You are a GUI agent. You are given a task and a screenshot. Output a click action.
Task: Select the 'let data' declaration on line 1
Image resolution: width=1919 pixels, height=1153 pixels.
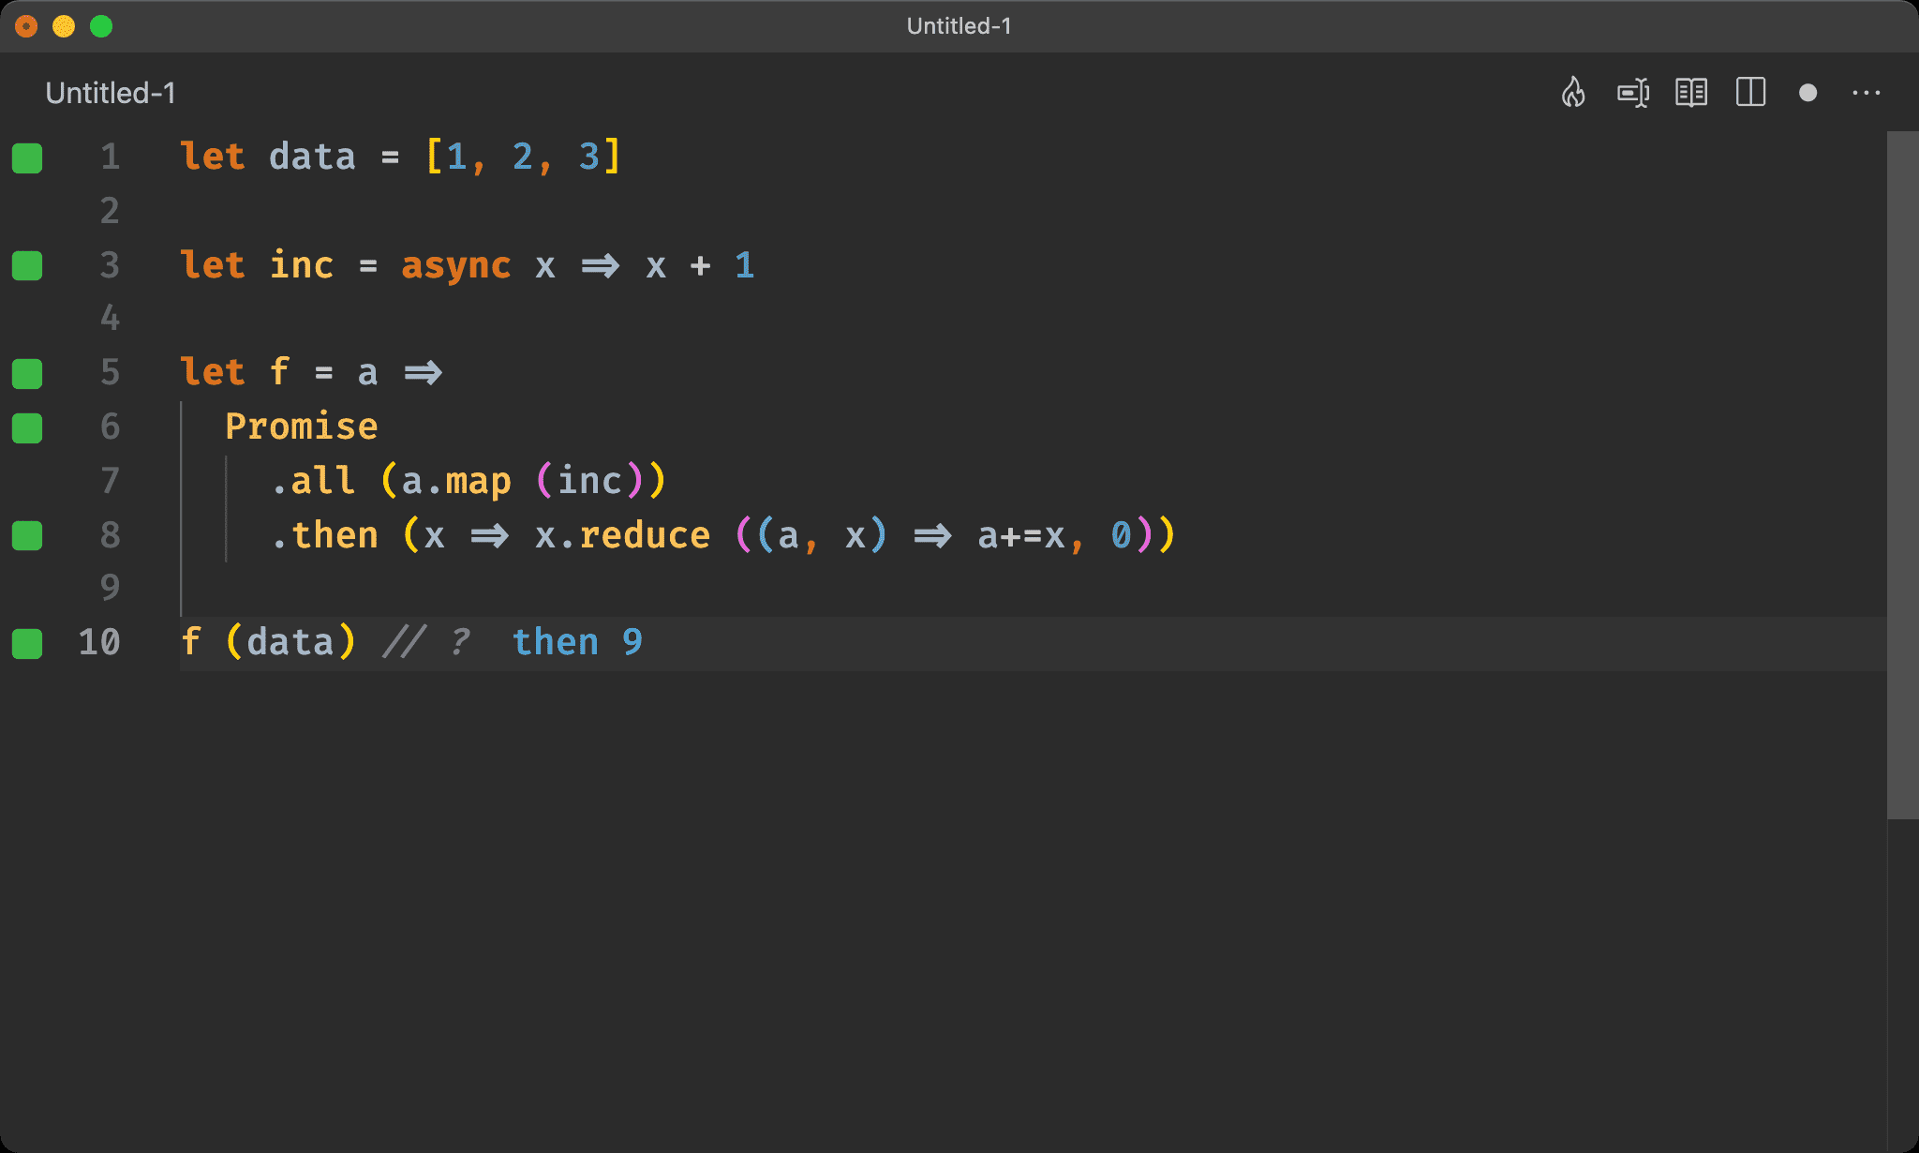pyautogui.click(x=270, y=157)
